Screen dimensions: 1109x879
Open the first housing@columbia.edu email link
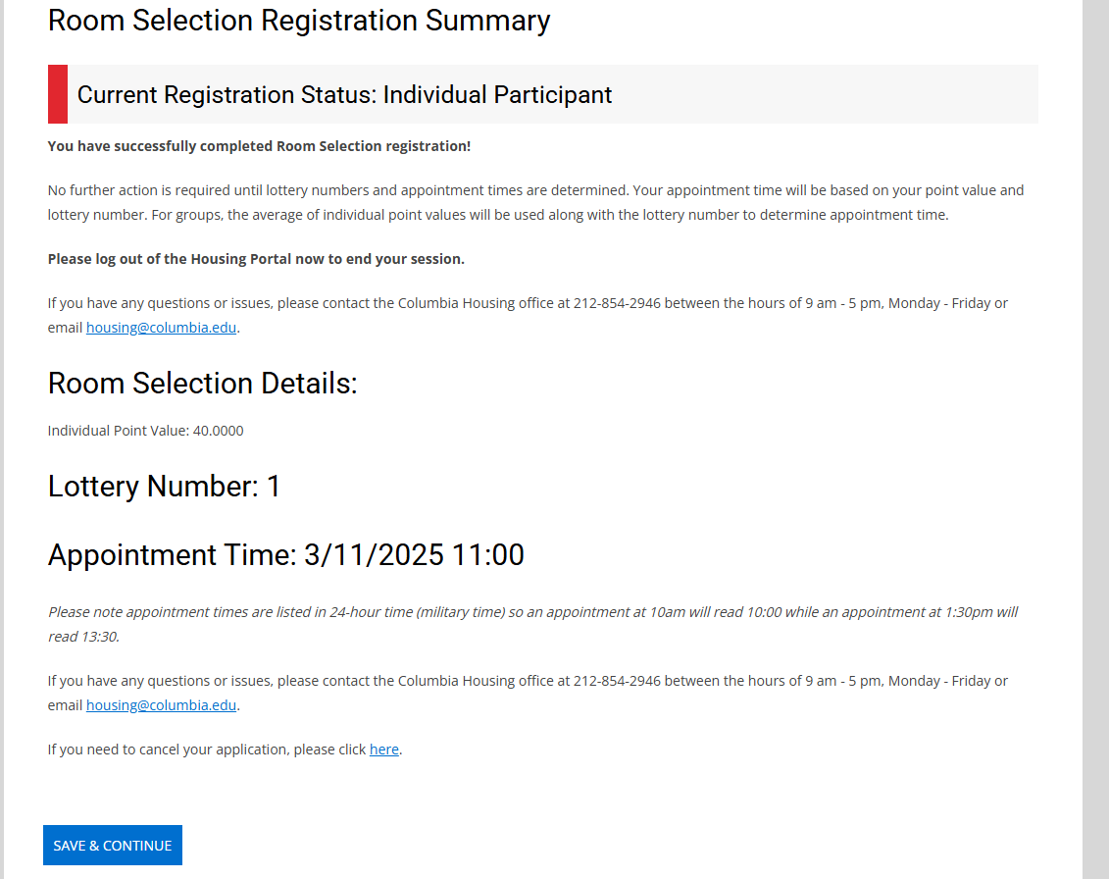(161, 328)
